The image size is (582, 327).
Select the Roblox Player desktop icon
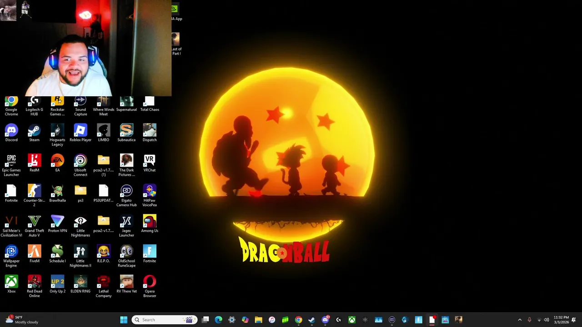[x=80, y=133]
